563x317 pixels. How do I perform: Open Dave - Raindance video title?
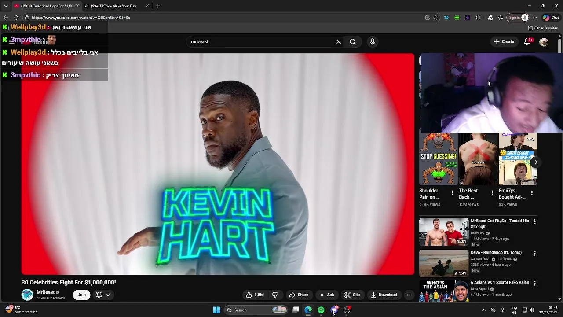(x=496, y=253)
